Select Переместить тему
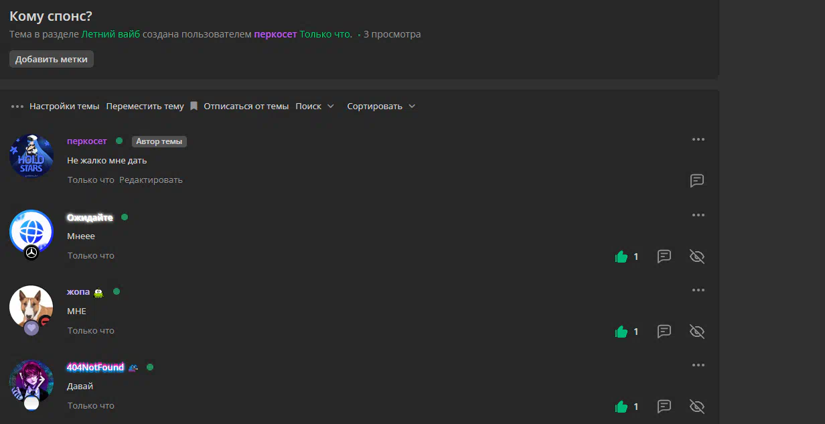 [145, 107]
